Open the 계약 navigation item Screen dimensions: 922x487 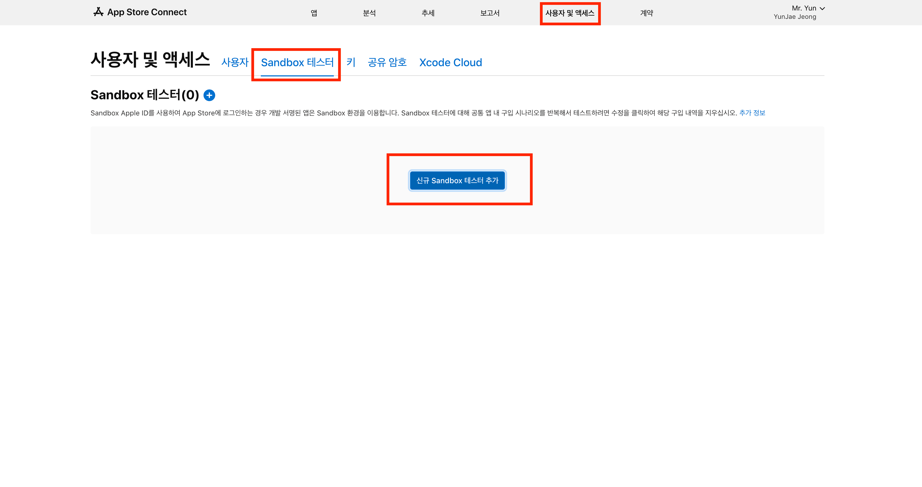coord(647,13)
